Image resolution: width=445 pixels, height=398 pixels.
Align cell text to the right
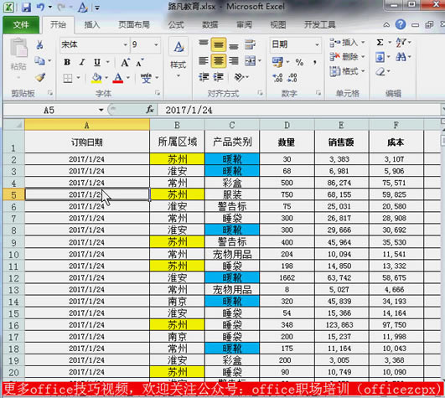click(234, 60)
